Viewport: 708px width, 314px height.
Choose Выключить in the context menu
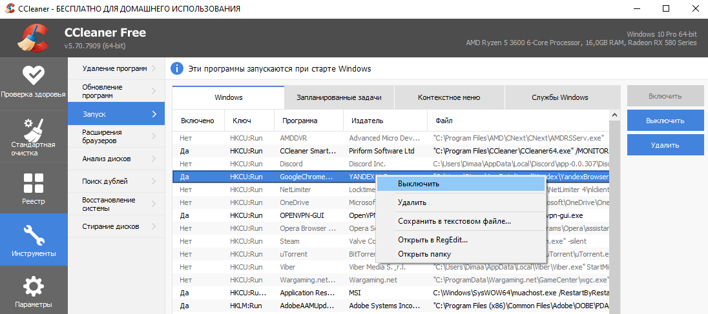(x=419, y=184)
